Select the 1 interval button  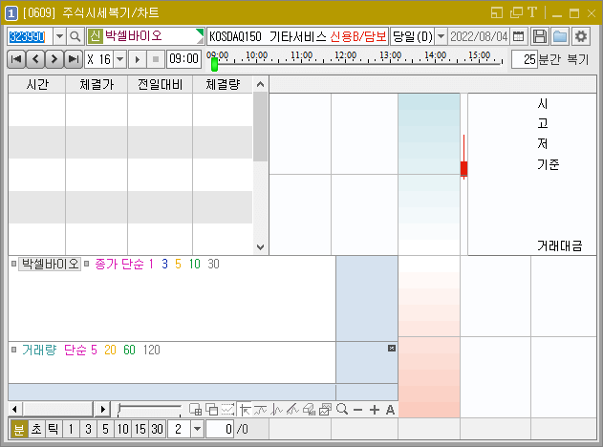click(71, 429)
